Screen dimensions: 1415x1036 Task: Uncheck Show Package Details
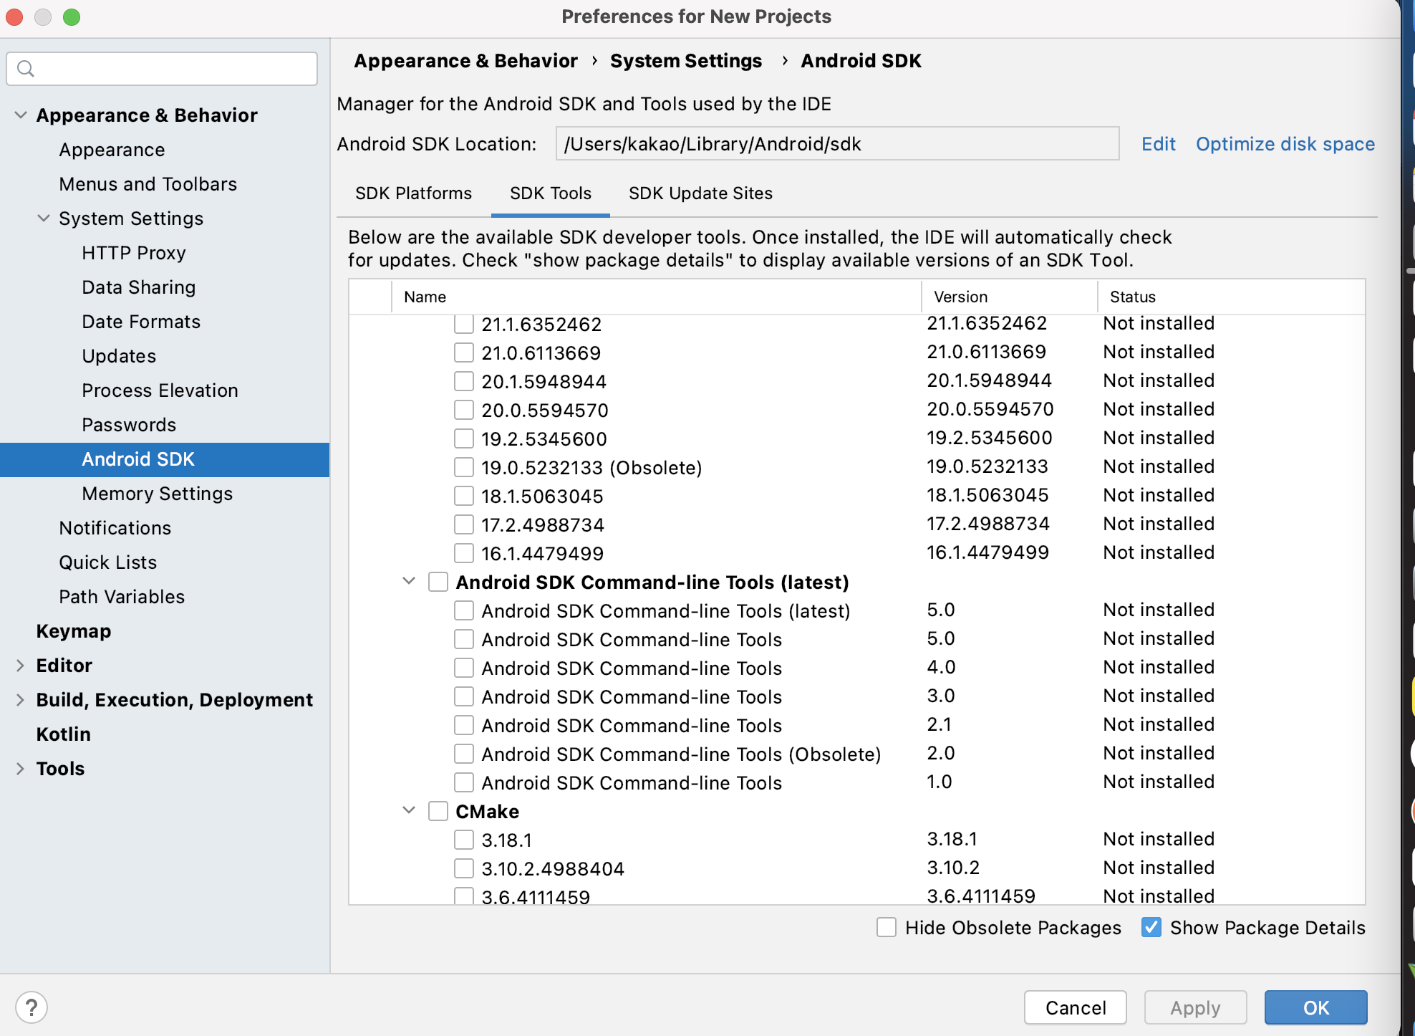(1151, 927)
